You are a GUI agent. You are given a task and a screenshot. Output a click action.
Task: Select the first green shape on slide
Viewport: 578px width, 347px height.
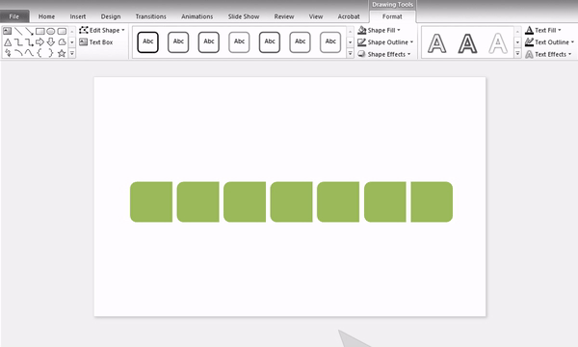click(x=151, y=201)
